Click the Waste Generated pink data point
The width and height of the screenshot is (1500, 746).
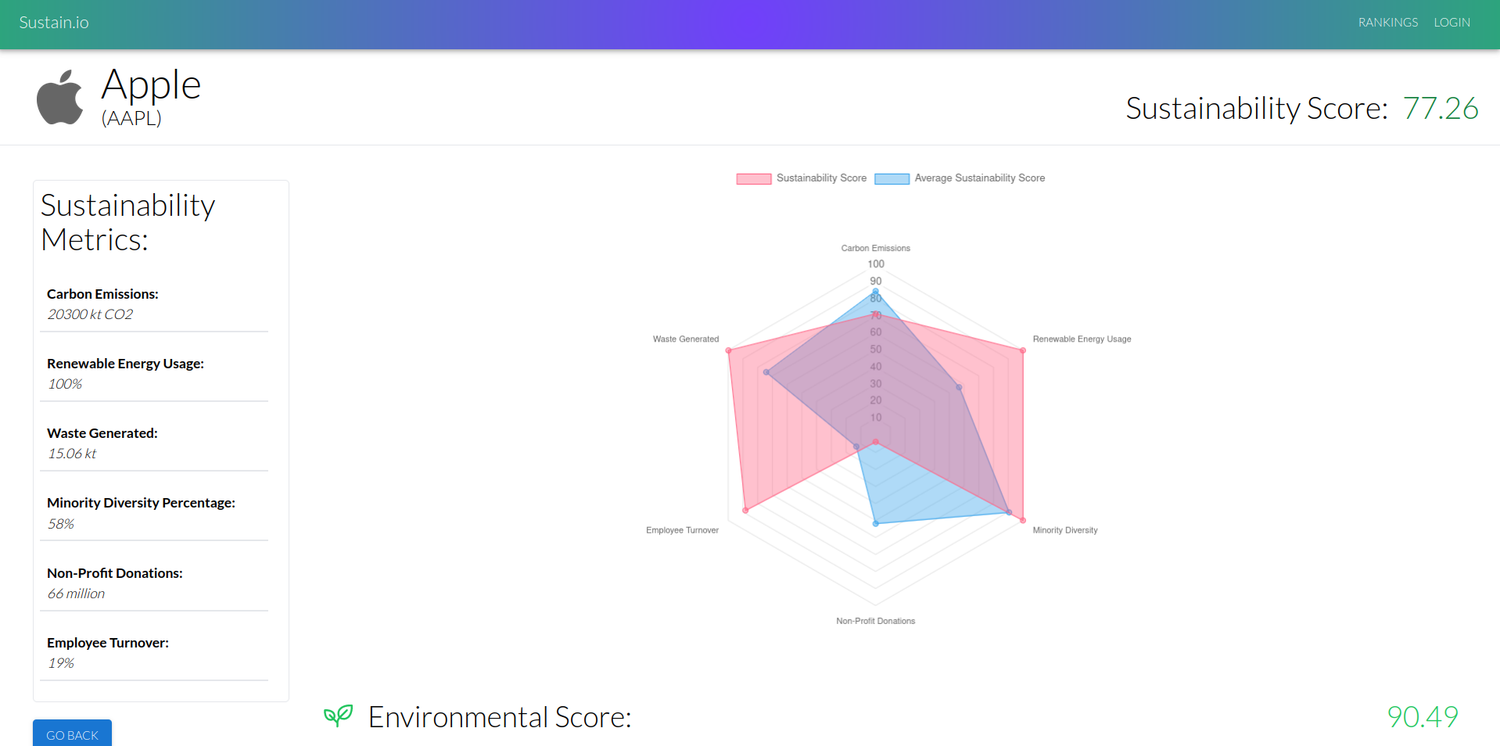(x=728, y=350)
